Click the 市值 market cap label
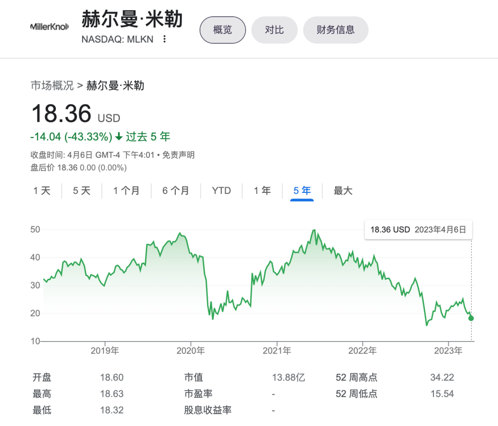The height and width of the screenshot is (426, 498). coord(193,378)
